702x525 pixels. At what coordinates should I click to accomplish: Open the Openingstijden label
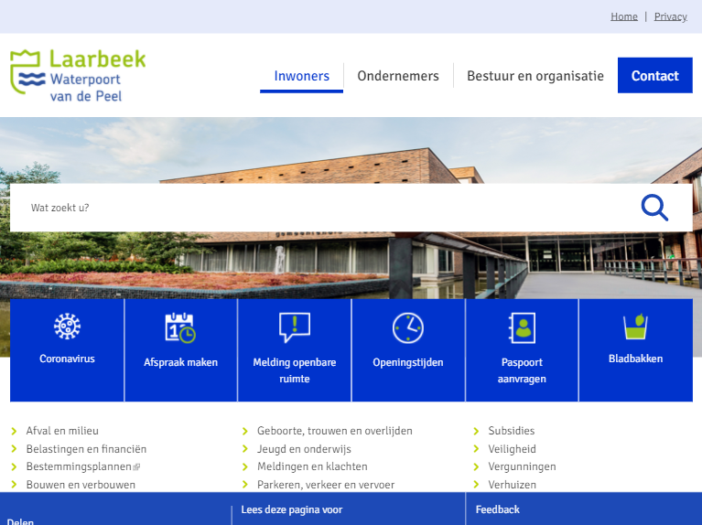408,362
